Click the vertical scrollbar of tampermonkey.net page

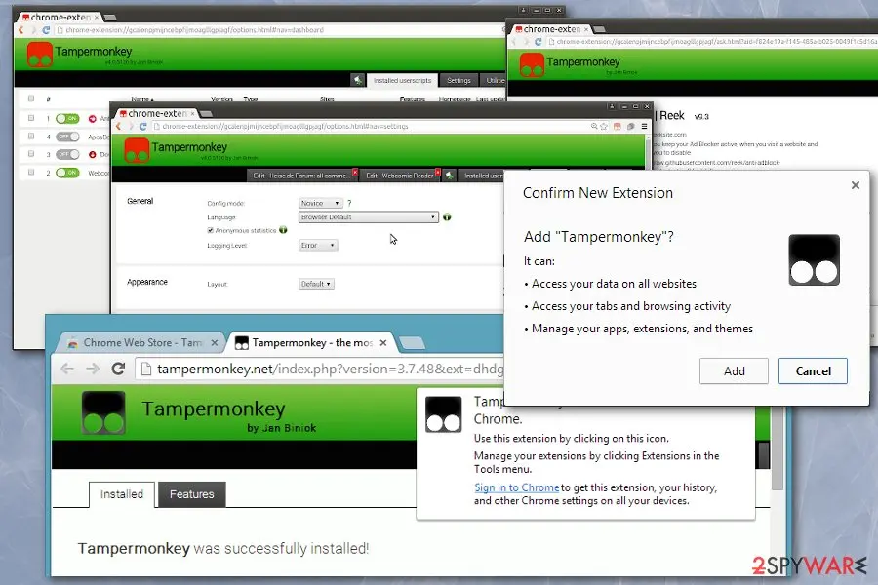click(x=778, y=448)
